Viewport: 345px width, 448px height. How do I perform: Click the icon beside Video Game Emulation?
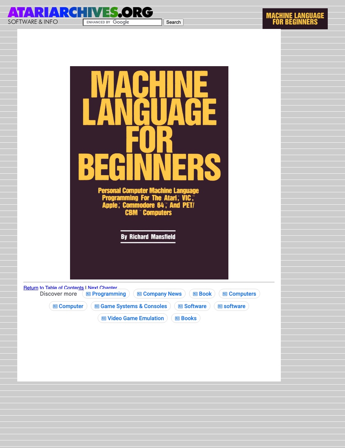click(x=104, y=318)
